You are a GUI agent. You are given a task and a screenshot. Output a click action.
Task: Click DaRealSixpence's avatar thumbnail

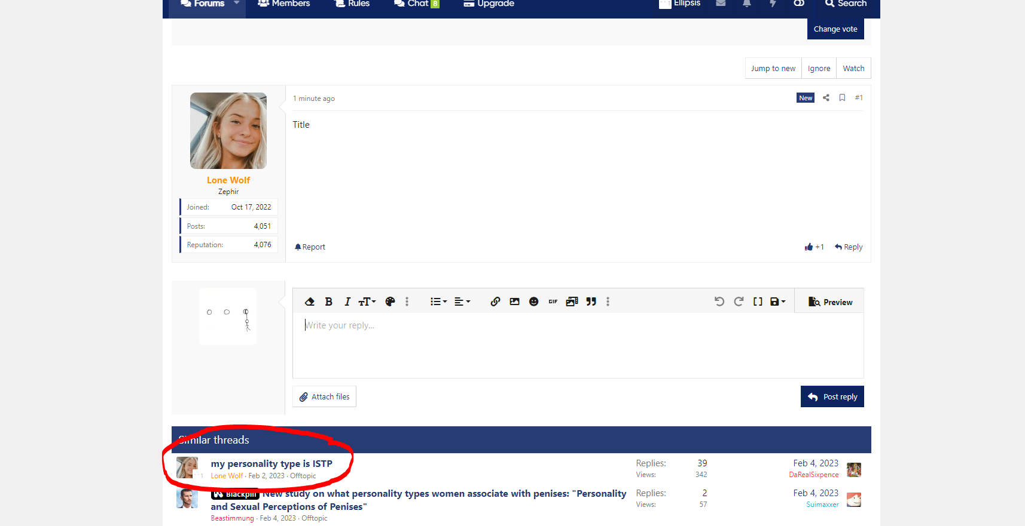pos(854,469)
